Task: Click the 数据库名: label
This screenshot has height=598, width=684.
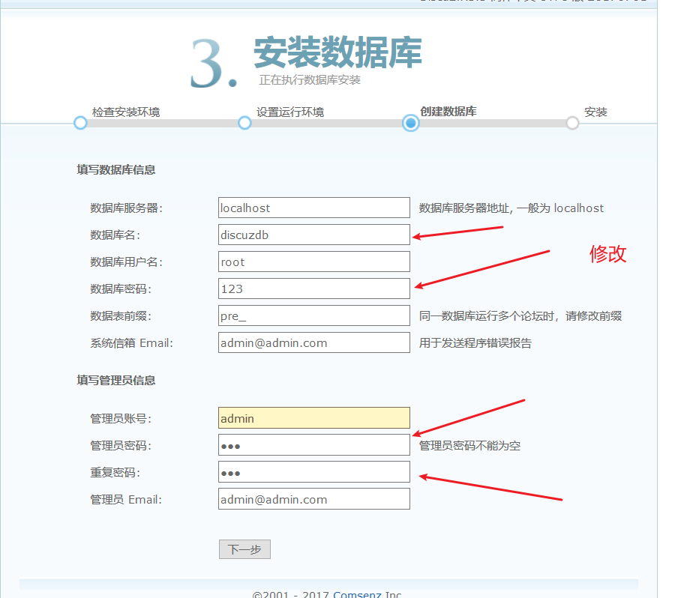Action: tap(115, 235)
